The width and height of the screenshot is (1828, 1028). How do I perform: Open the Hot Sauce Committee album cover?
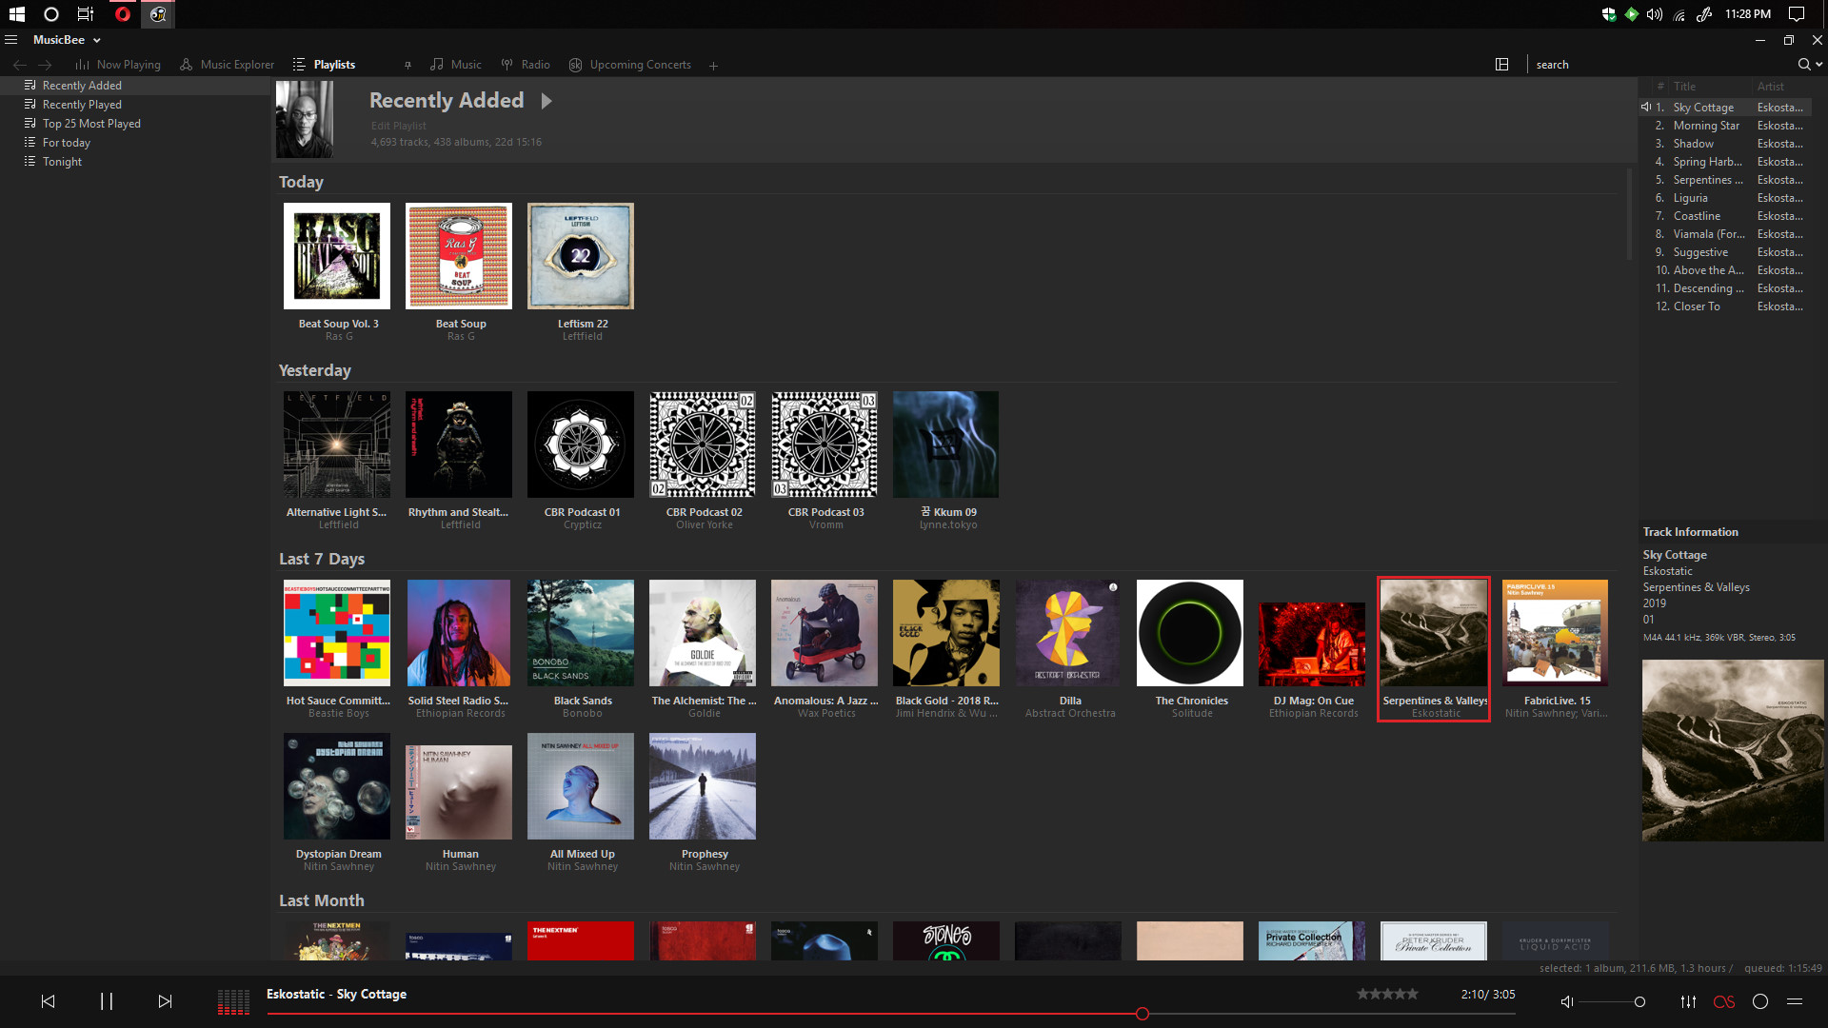click(337, 633)
